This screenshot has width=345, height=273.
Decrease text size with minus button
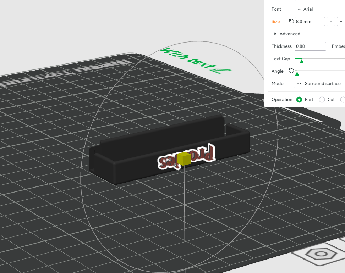[331, 21]
